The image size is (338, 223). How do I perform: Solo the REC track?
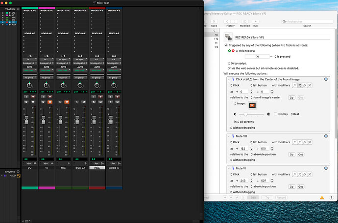point(94,102)
